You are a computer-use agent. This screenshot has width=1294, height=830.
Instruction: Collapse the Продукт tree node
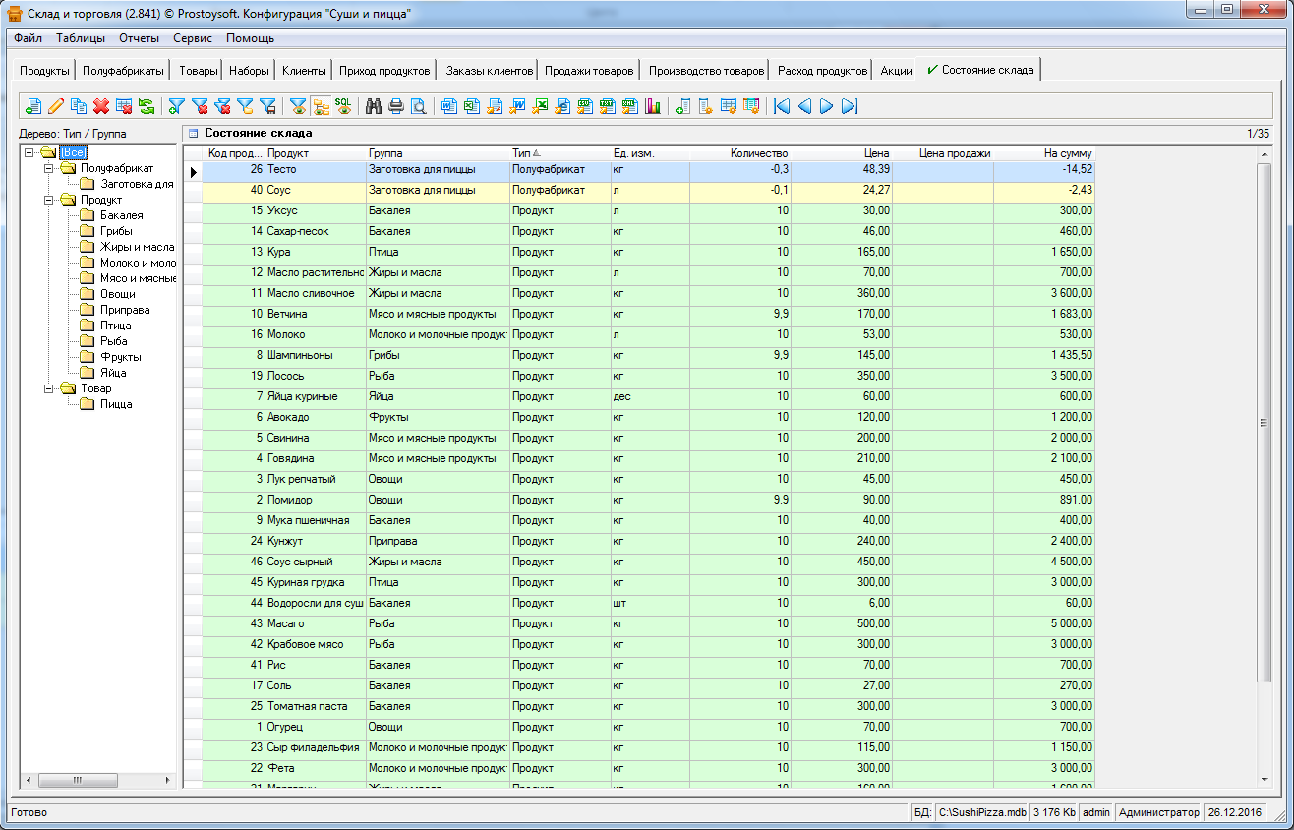click(x=47, y=200)
